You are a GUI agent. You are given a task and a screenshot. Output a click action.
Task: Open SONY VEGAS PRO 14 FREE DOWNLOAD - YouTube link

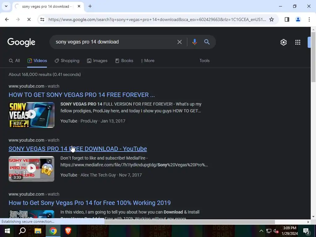[77, 149]
